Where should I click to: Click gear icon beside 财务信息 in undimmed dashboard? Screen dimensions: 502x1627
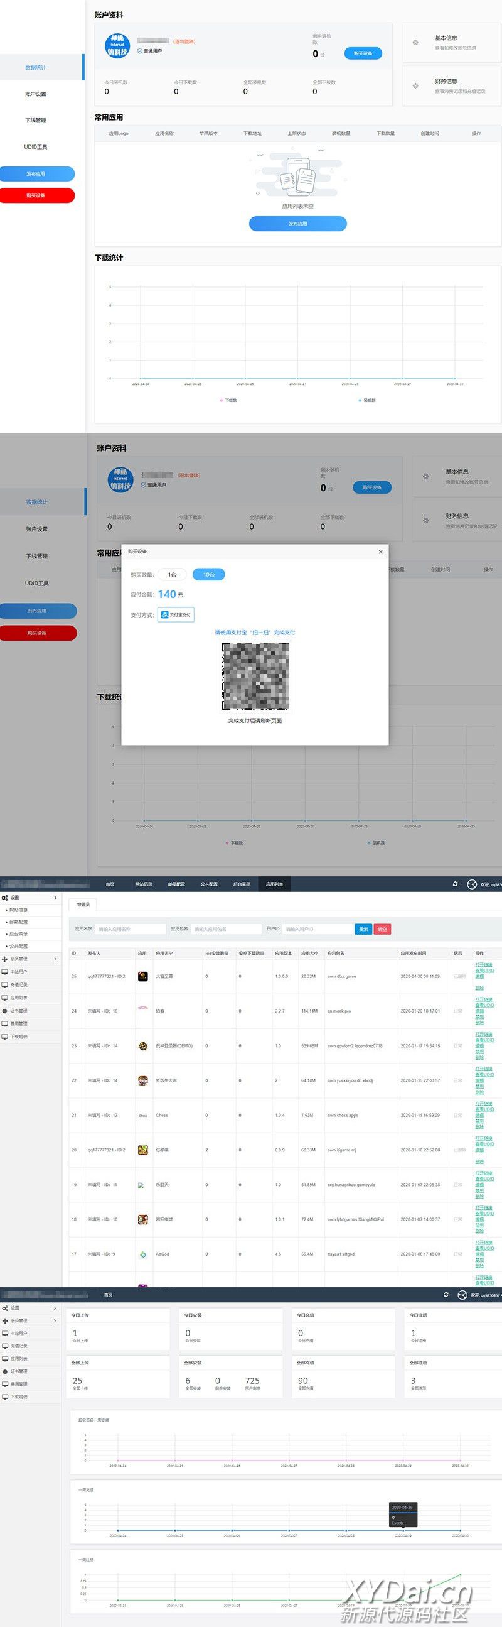tap(415, 86)
